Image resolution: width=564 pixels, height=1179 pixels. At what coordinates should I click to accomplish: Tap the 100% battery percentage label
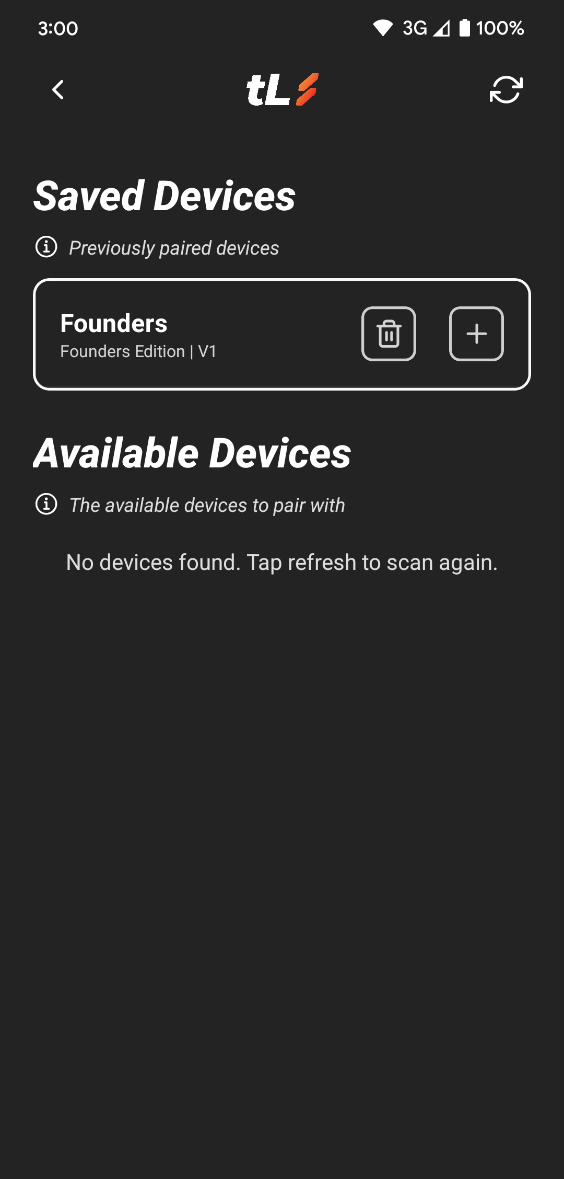coord(500,28)
